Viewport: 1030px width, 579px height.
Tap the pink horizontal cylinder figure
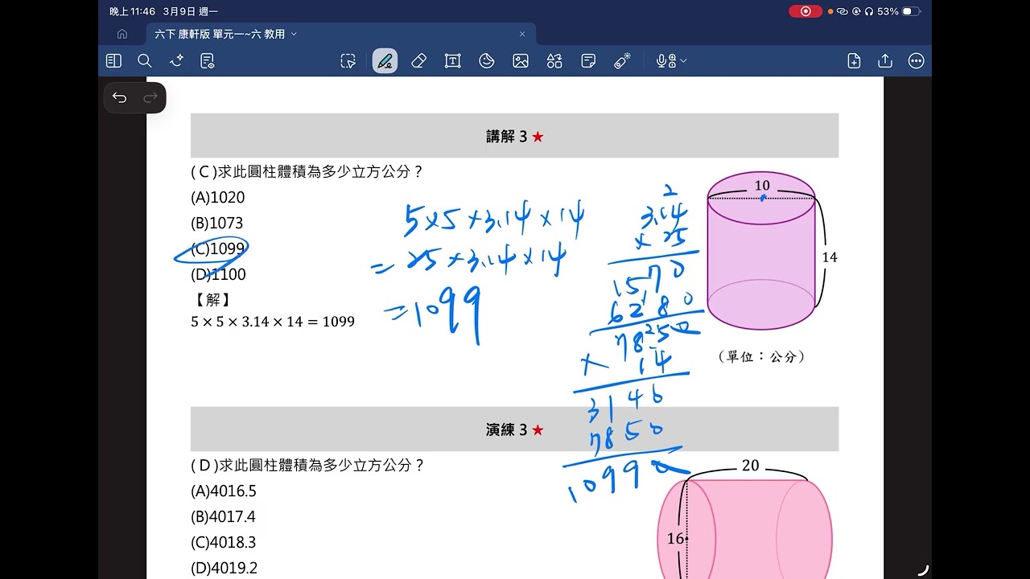click(x=745, y=529)
